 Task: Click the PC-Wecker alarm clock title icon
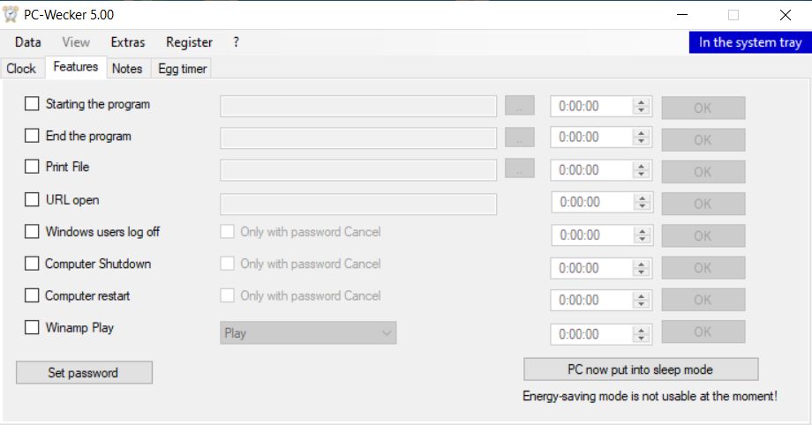pos(11,15)
